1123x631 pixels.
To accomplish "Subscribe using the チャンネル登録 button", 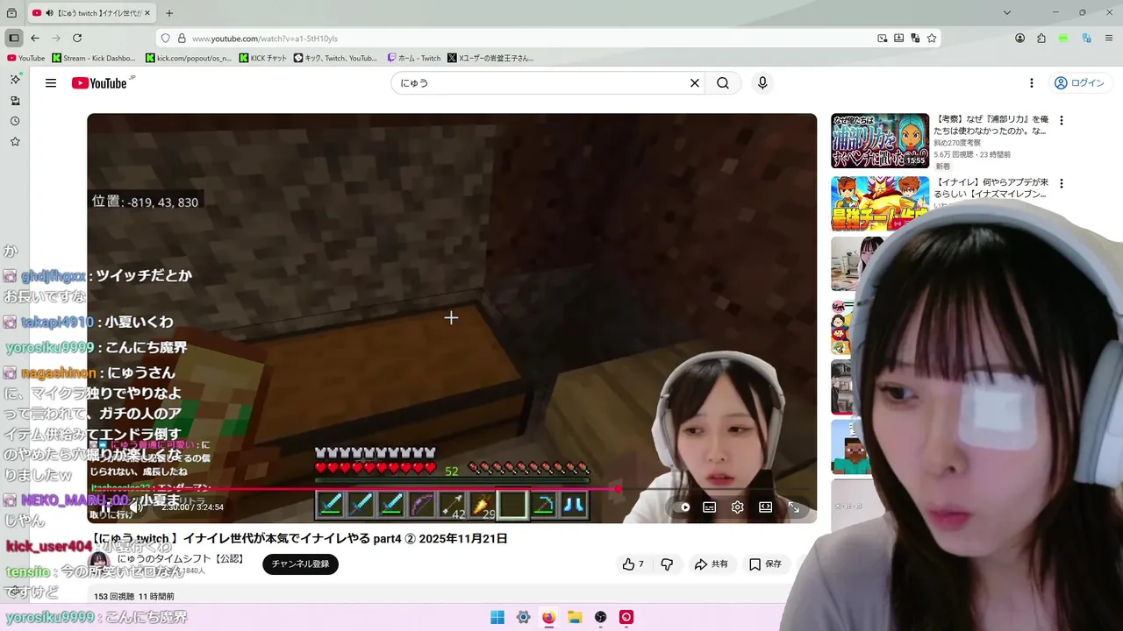I will point(300,564).
